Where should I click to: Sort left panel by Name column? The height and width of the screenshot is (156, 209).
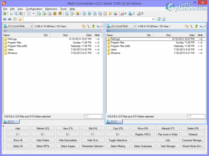point(23,35)
